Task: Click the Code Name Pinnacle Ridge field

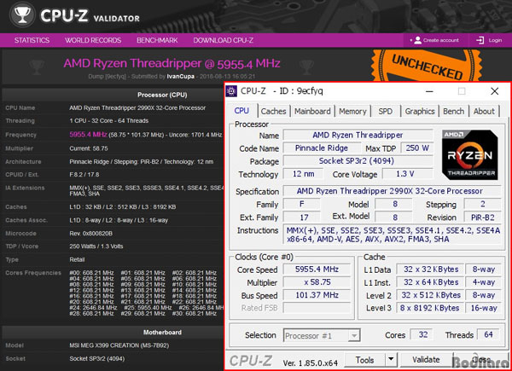Action: pyautogui.click(x=322, y=148)
